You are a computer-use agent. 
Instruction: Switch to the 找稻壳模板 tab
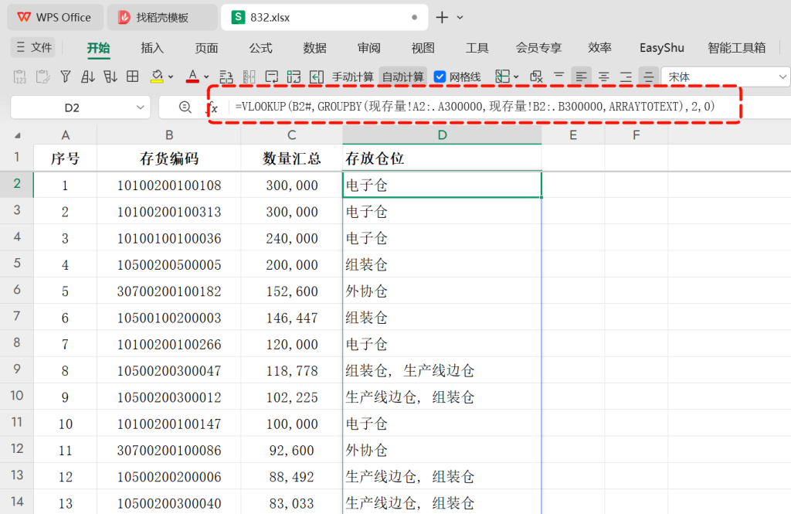161,17
